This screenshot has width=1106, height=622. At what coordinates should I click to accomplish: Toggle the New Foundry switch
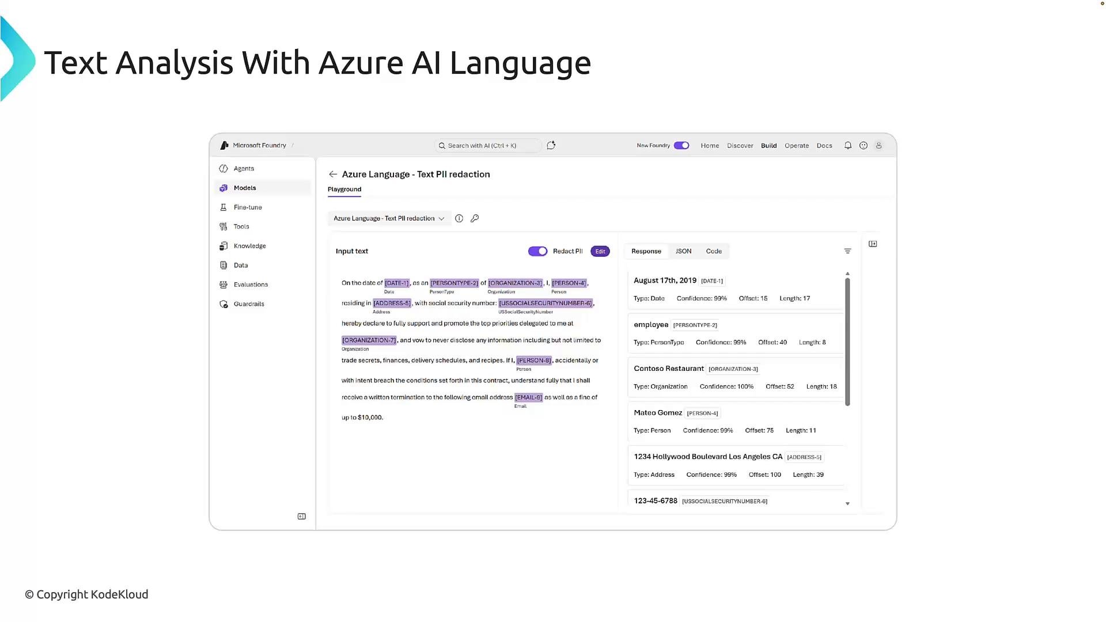pyautogui.click(x=681, y=146)
